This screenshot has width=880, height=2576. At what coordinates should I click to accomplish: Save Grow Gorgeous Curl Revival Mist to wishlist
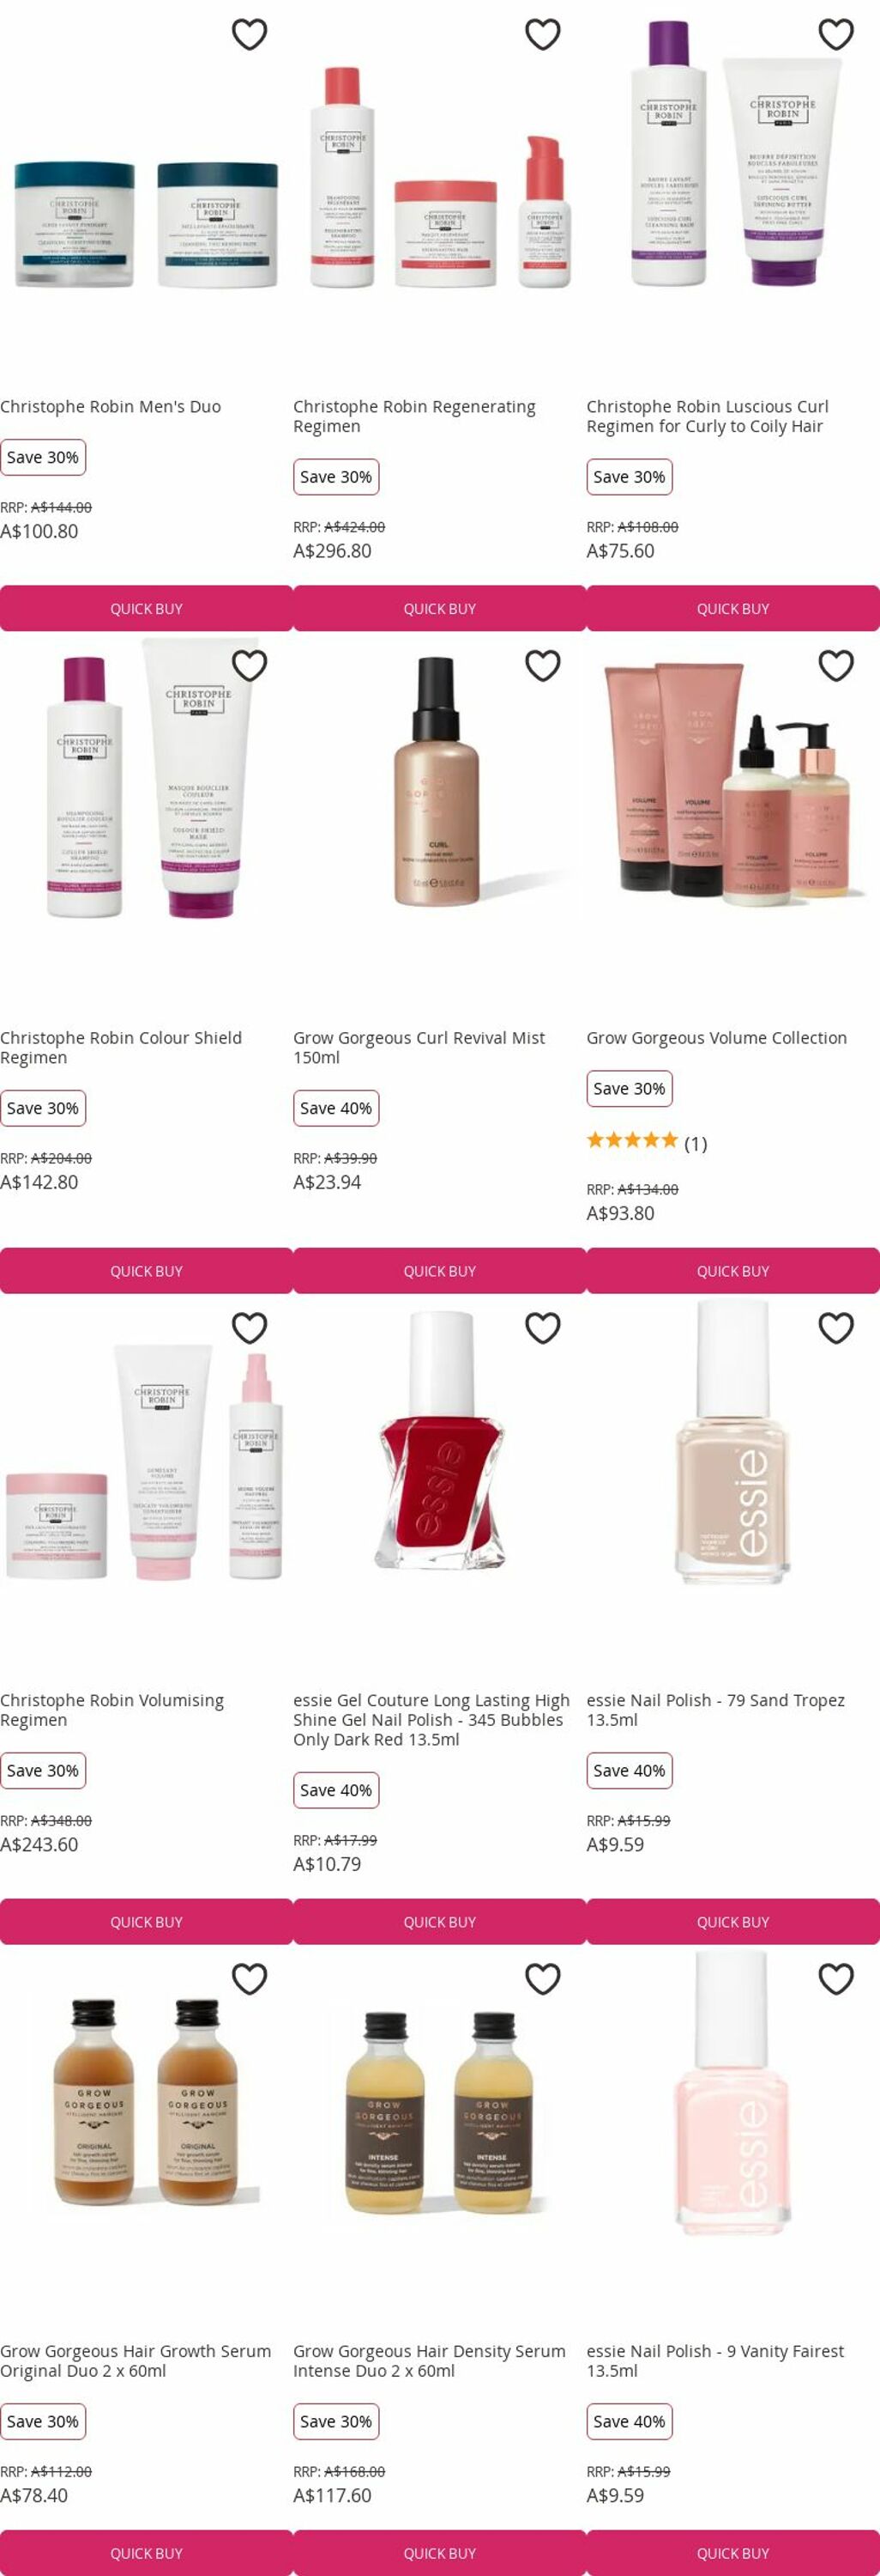[x=542, y=665]
